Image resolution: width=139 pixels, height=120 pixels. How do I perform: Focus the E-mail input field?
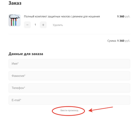pyautogui.click(x=69, y=100)
